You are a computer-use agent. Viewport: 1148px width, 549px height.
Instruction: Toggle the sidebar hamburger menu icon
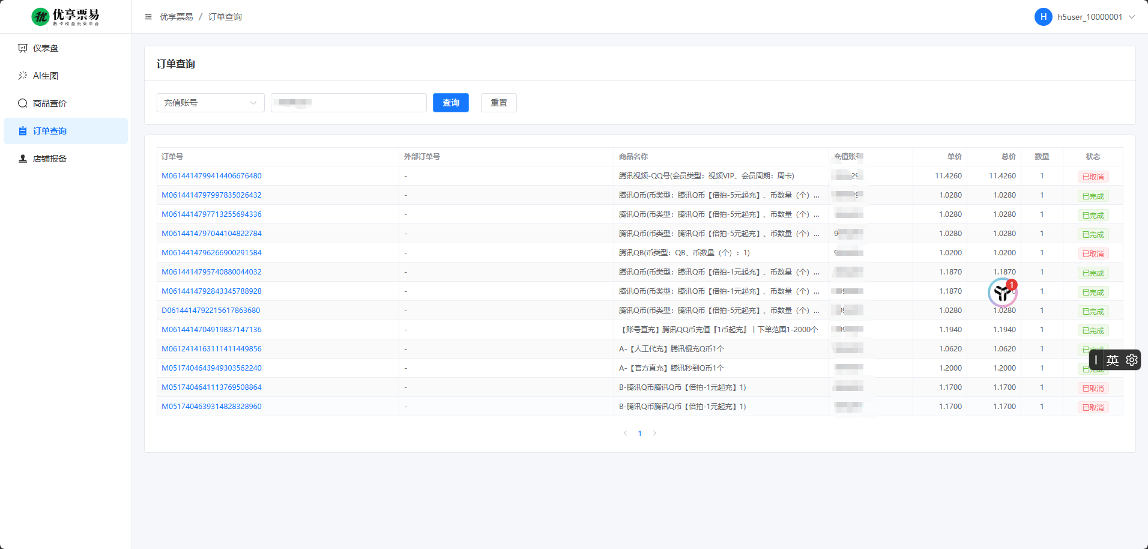coord(148,17)
